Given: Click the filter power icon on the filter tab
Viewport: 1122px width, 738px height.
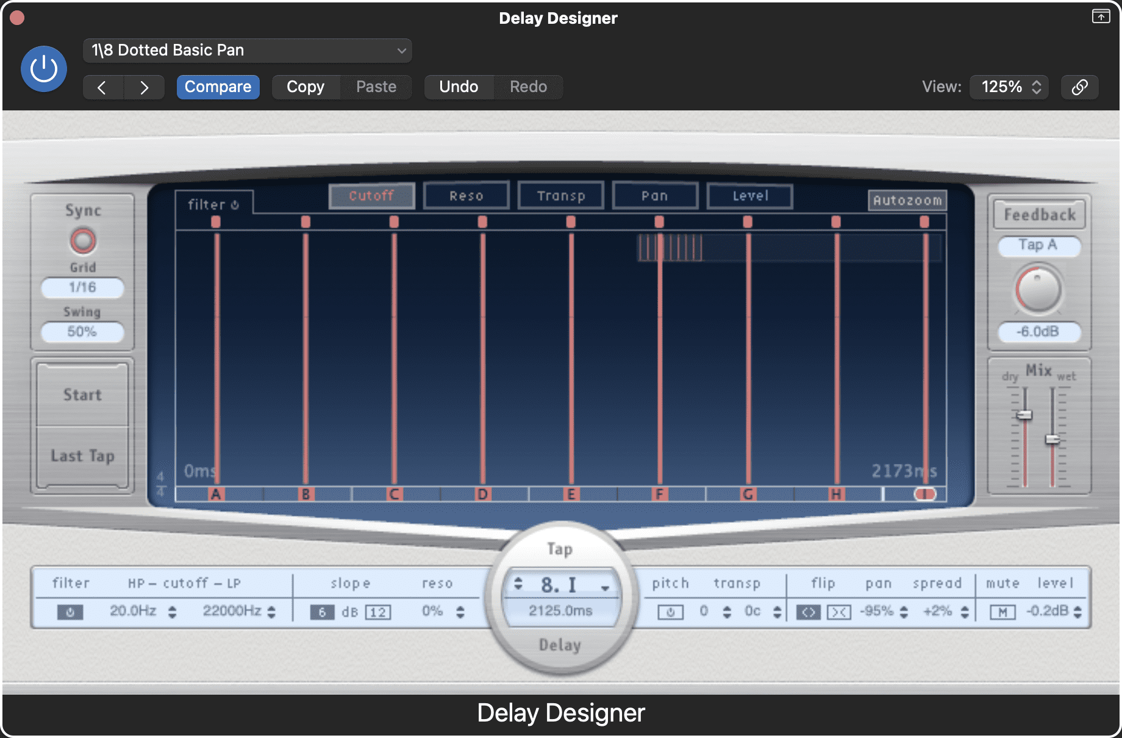Looking at the screenshot, I should (x=235, y=204).
